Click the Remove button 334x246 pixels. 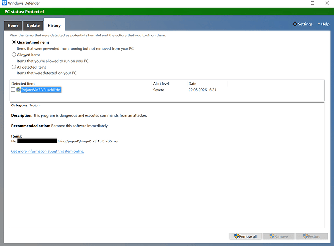tap(279, 236)
